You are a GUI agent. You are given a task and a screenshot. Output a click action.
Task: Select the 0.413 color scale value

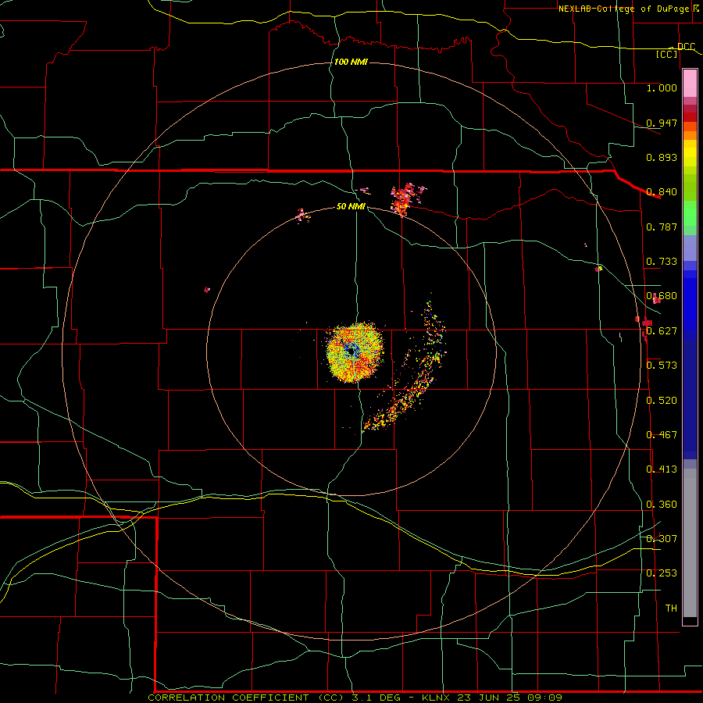coord(662,469)
